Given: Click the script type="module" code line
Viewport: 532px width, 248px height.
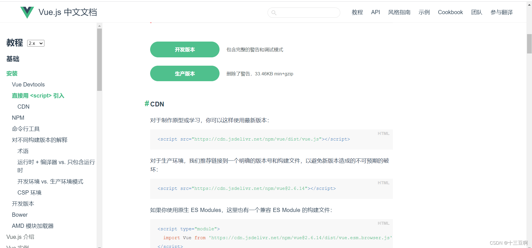Looking at the screenshot, I should 189,229.
